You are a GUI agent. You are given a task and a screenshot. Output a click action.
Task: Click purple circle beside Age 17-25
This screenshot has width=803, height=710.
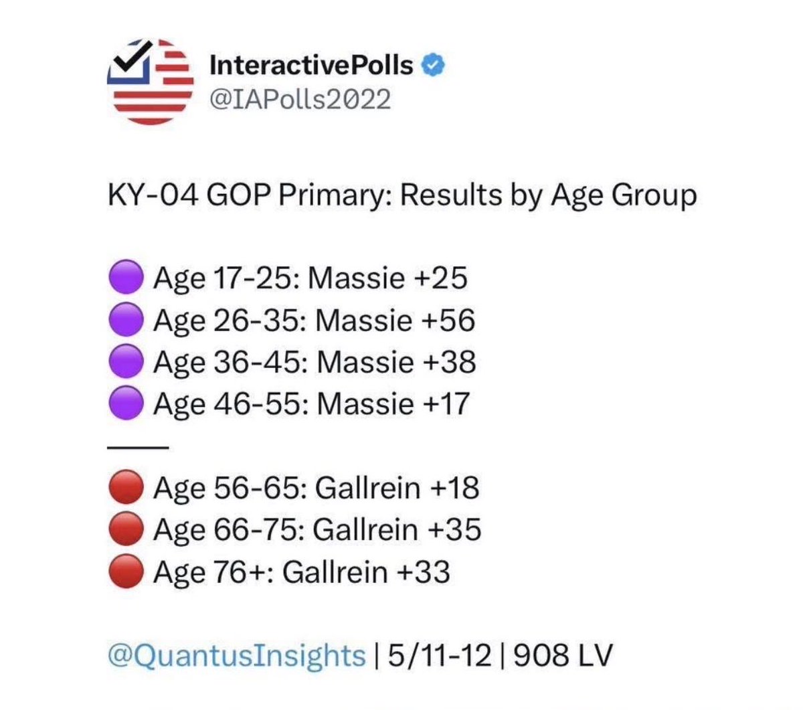pos(126,278)
